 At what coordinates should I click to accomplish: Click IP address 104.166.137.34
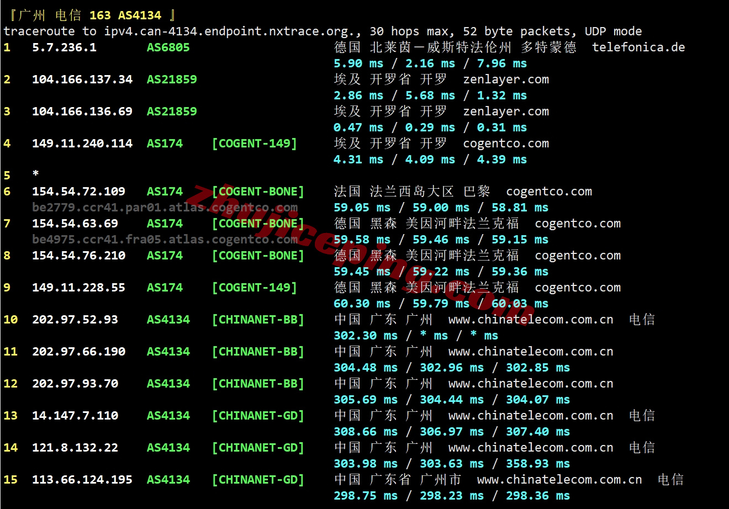[82, 79]
